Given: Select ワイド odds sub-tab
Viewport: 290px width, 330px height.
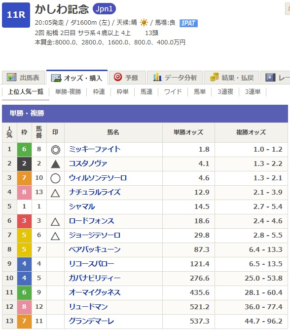Looking at the screenshot, I should point(173,92).
